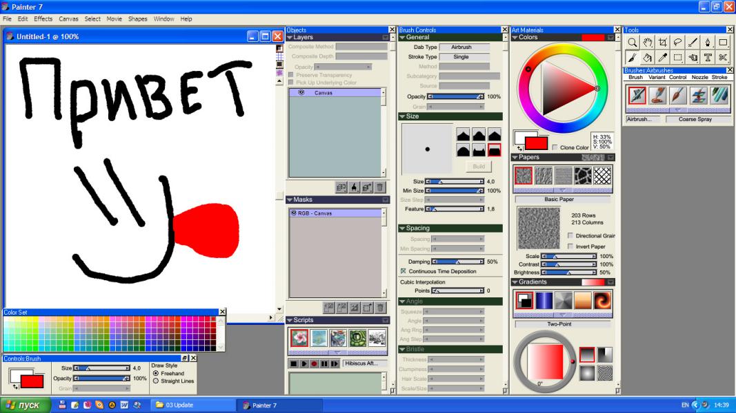Toggle Continuous Time Deposition checkbox

tap(404, 271)
